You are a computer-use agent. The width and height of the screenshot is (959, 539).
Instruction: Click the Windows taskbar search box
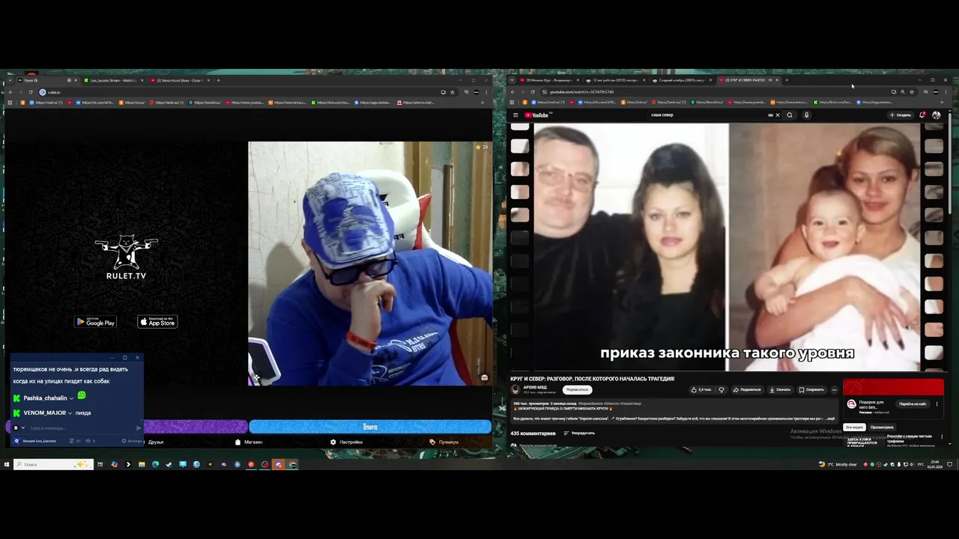(x=52, y=464)
